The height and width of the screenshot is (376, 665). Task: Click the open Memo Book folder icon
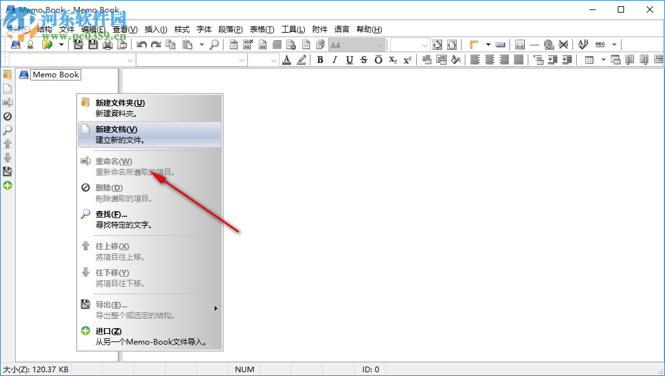[47, 45]
